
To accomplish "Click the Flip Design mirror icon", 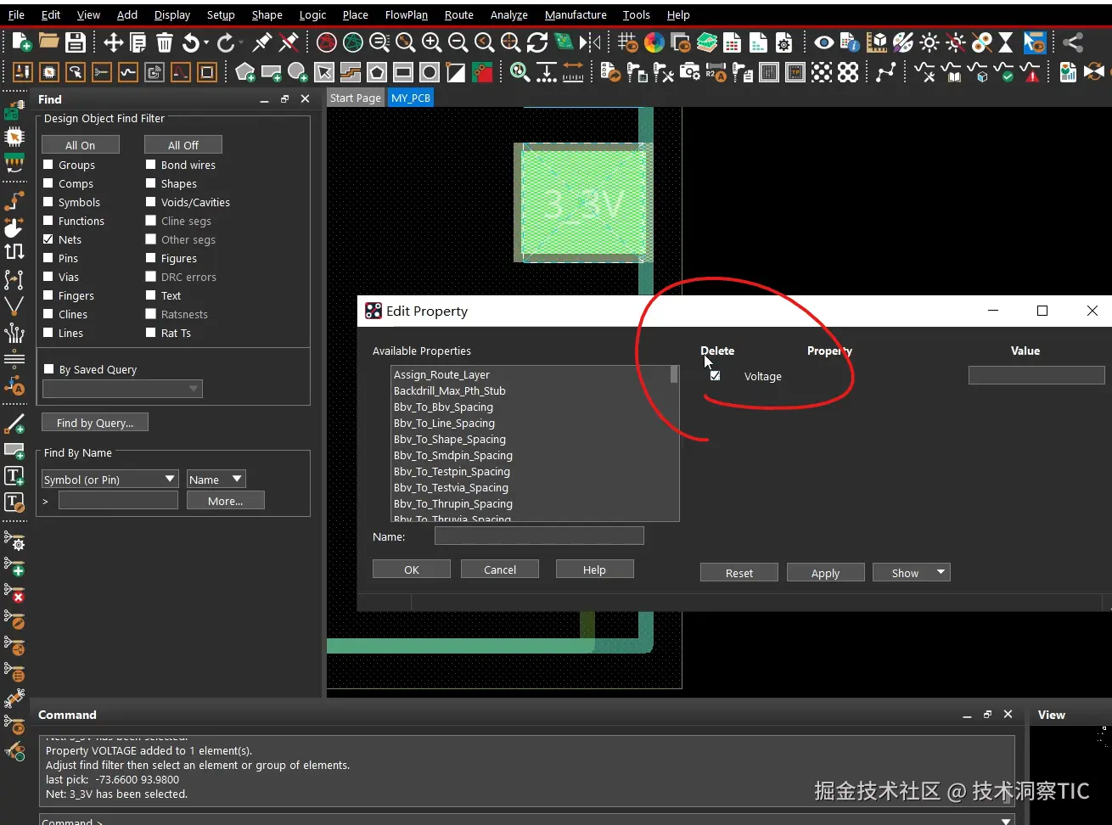I will 591,42.
